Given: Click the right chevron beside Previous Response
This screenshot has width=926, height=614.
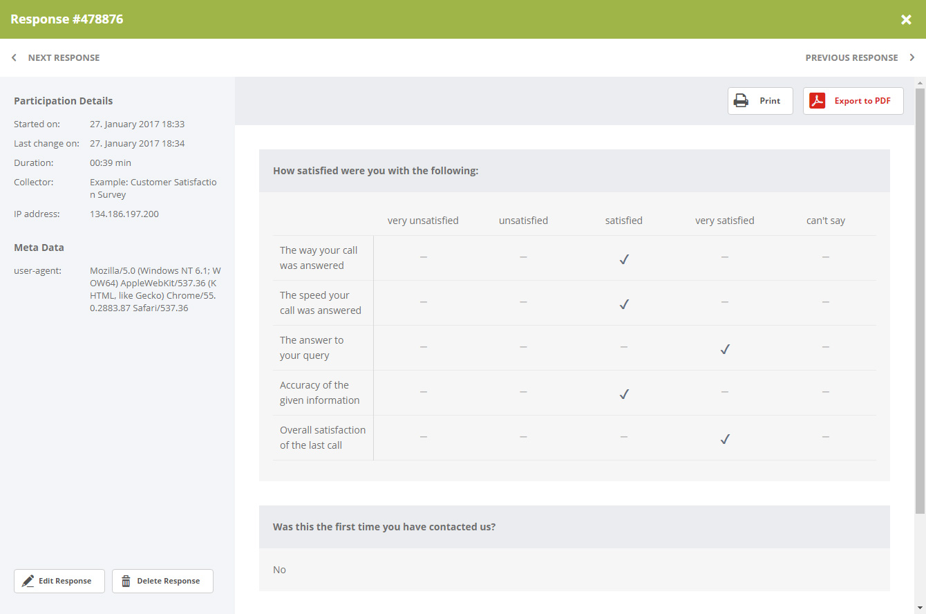Looking at the screenshot, I should [912, 58].
